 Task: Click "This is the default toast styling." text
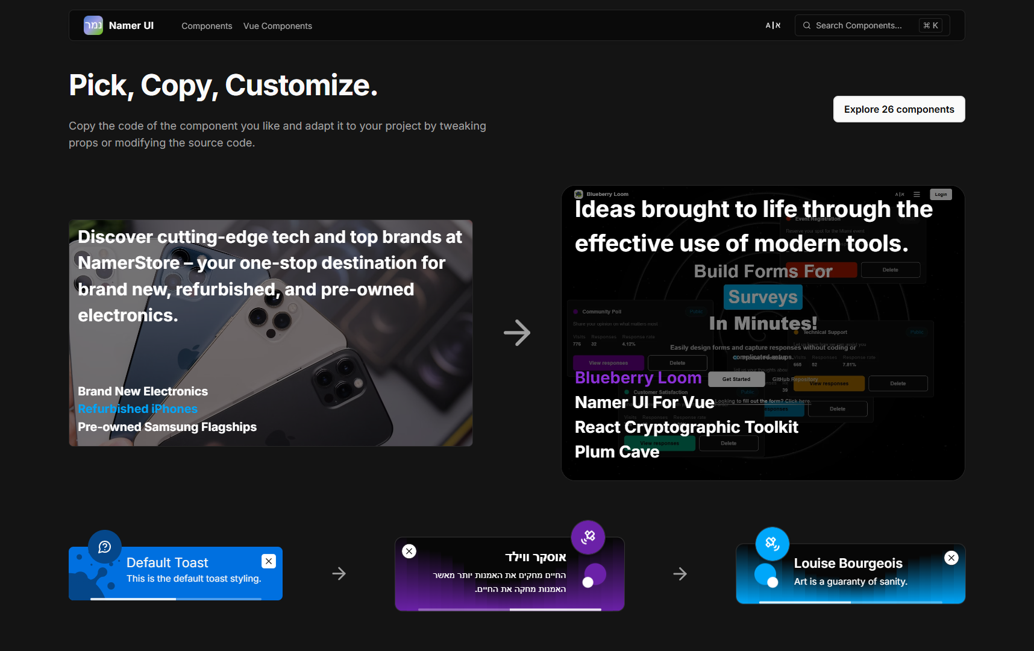194,579
